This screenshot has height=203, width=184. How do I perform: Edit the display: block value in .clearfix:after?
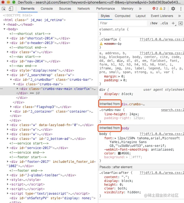tap(127, 181)
